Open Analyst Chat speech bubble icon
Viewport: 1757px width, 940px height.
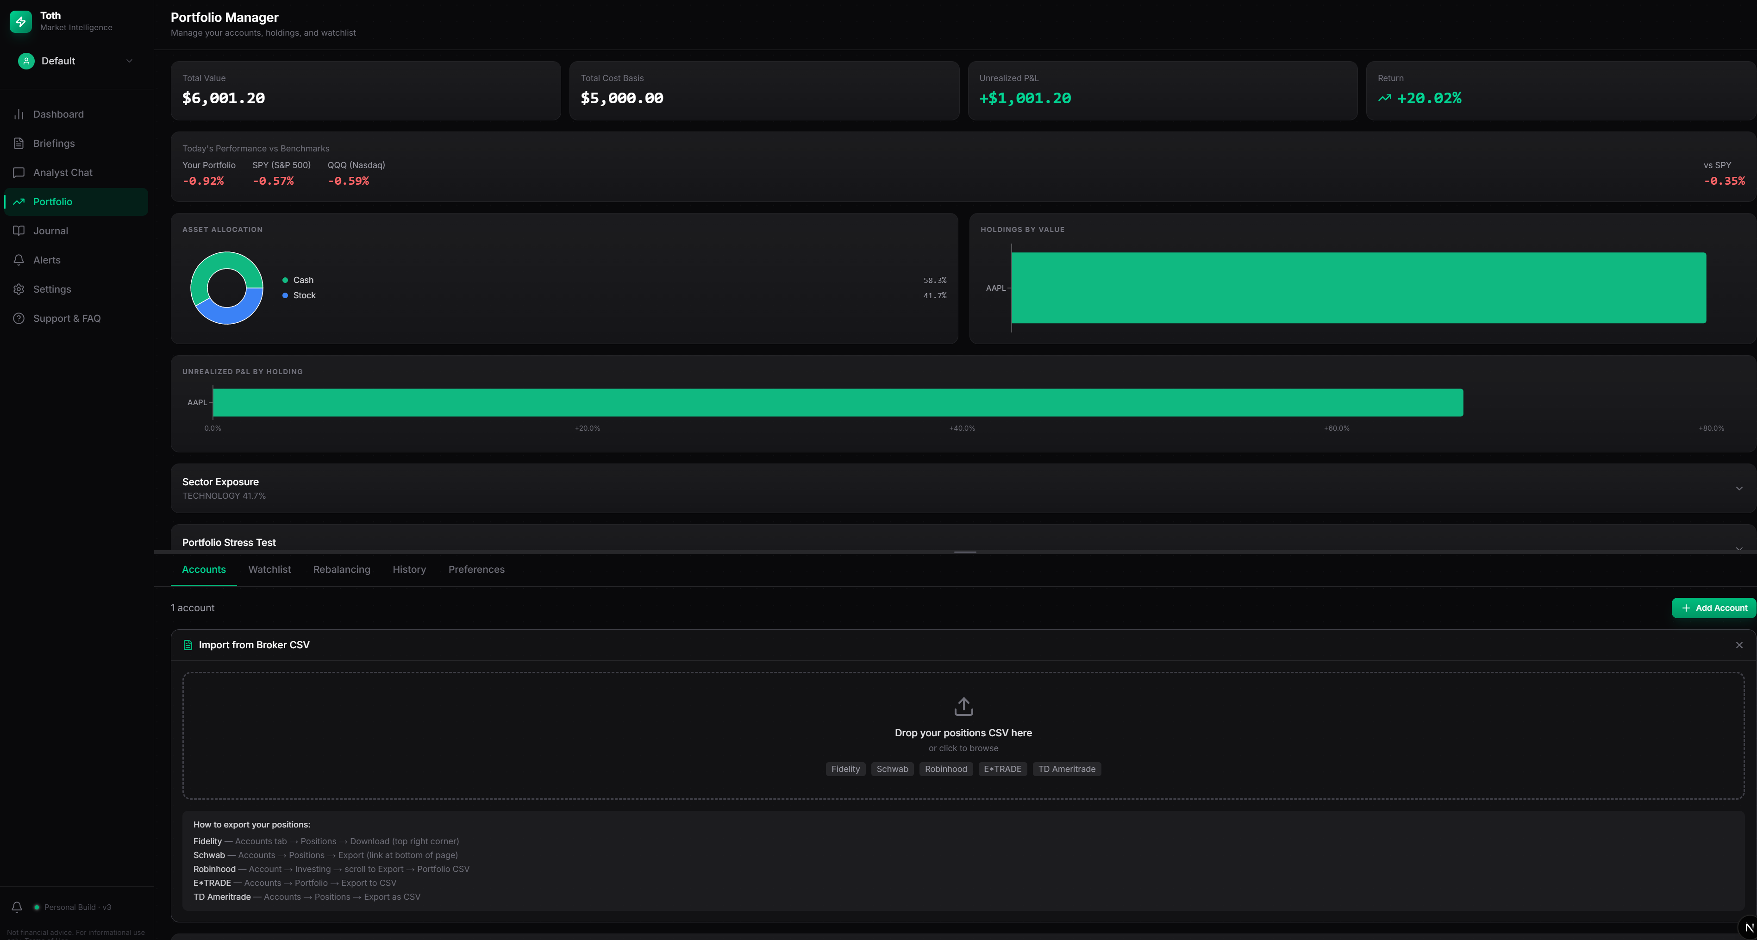click(19, 173)
